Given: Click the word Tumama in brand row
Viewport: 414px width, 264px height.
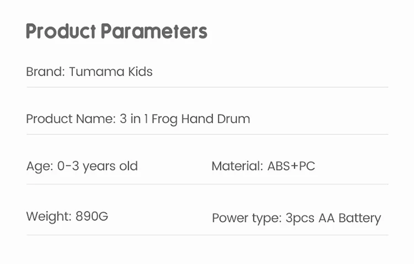Looking at the screenshot, I should click(97, 72).
